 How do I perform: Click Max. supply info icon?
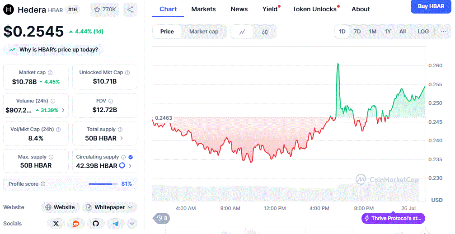tap(51, 157)
